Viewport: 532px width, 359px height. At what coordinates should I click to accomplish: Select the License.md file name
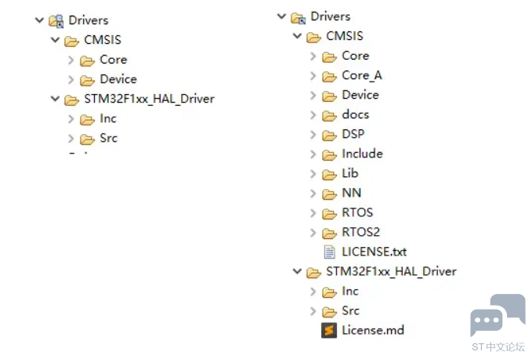(373, 330)
